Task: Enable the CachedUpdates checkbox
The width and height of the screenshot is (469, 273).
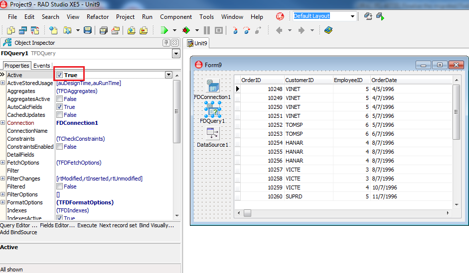Action: click(59, 115)
